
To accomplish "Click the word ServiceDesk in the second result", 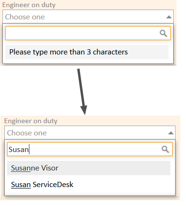I will pyautogui.click(x=53, y=185).
